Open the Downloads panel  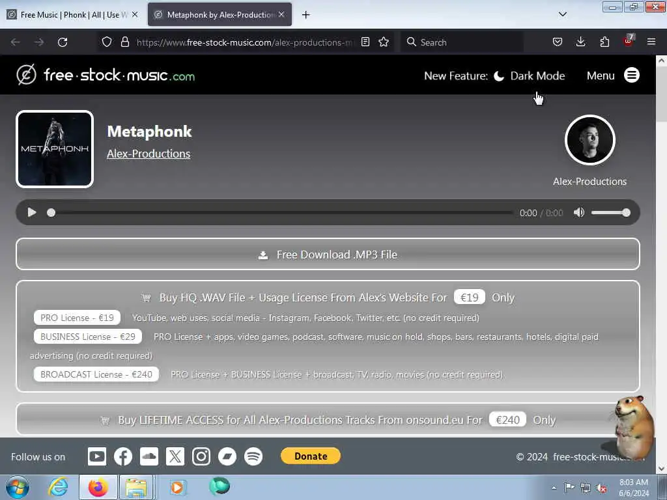tap(580, 42)
